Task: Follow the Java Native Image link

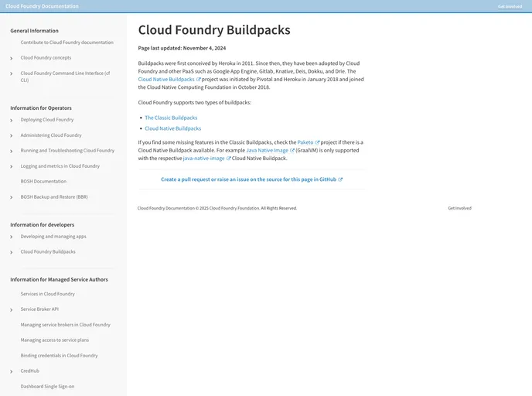Action: [267, 150]
